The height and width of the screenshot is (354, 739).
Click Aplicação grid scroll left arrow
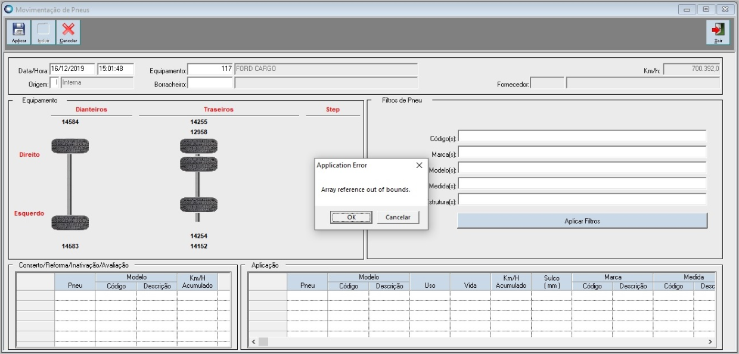tap(253, 341)
